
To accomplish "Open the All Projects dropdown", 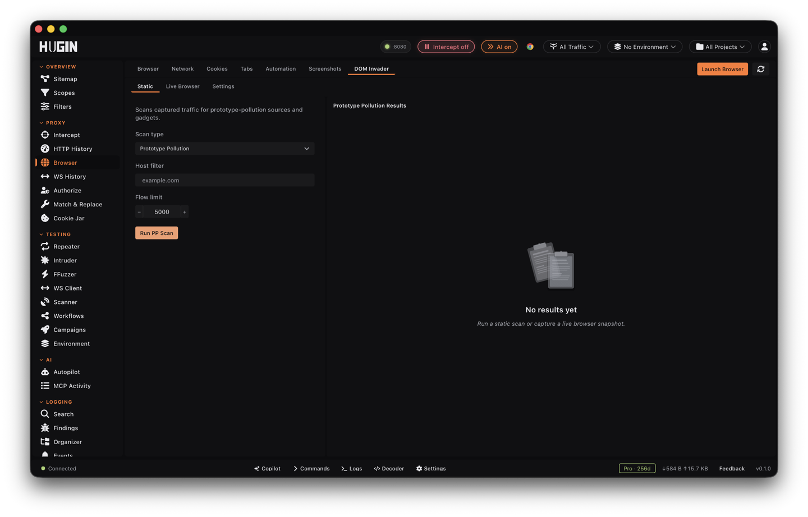I will pyautogui.click(x=720, y=47).
